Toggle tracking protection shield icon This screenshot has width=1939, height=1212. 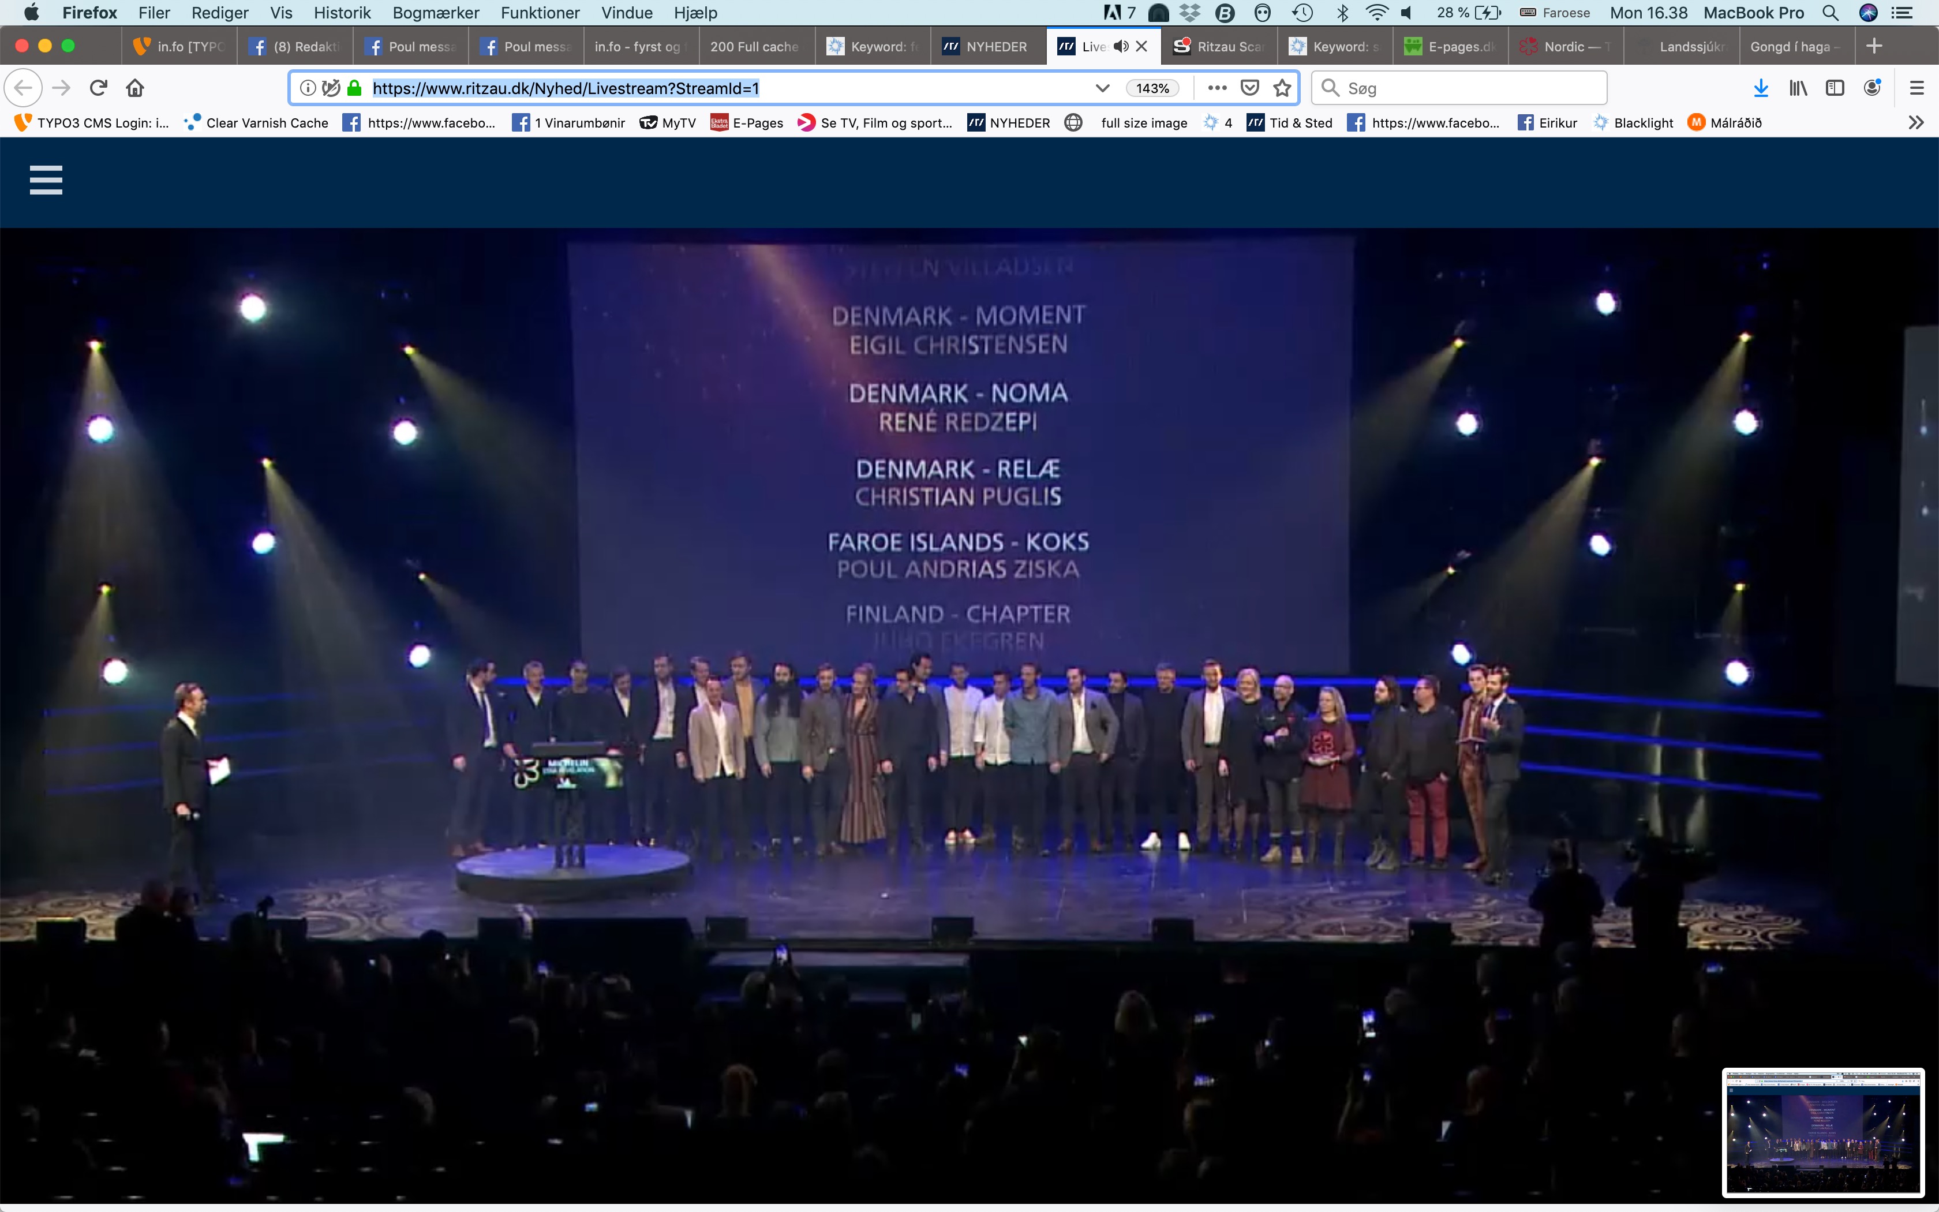331,88
